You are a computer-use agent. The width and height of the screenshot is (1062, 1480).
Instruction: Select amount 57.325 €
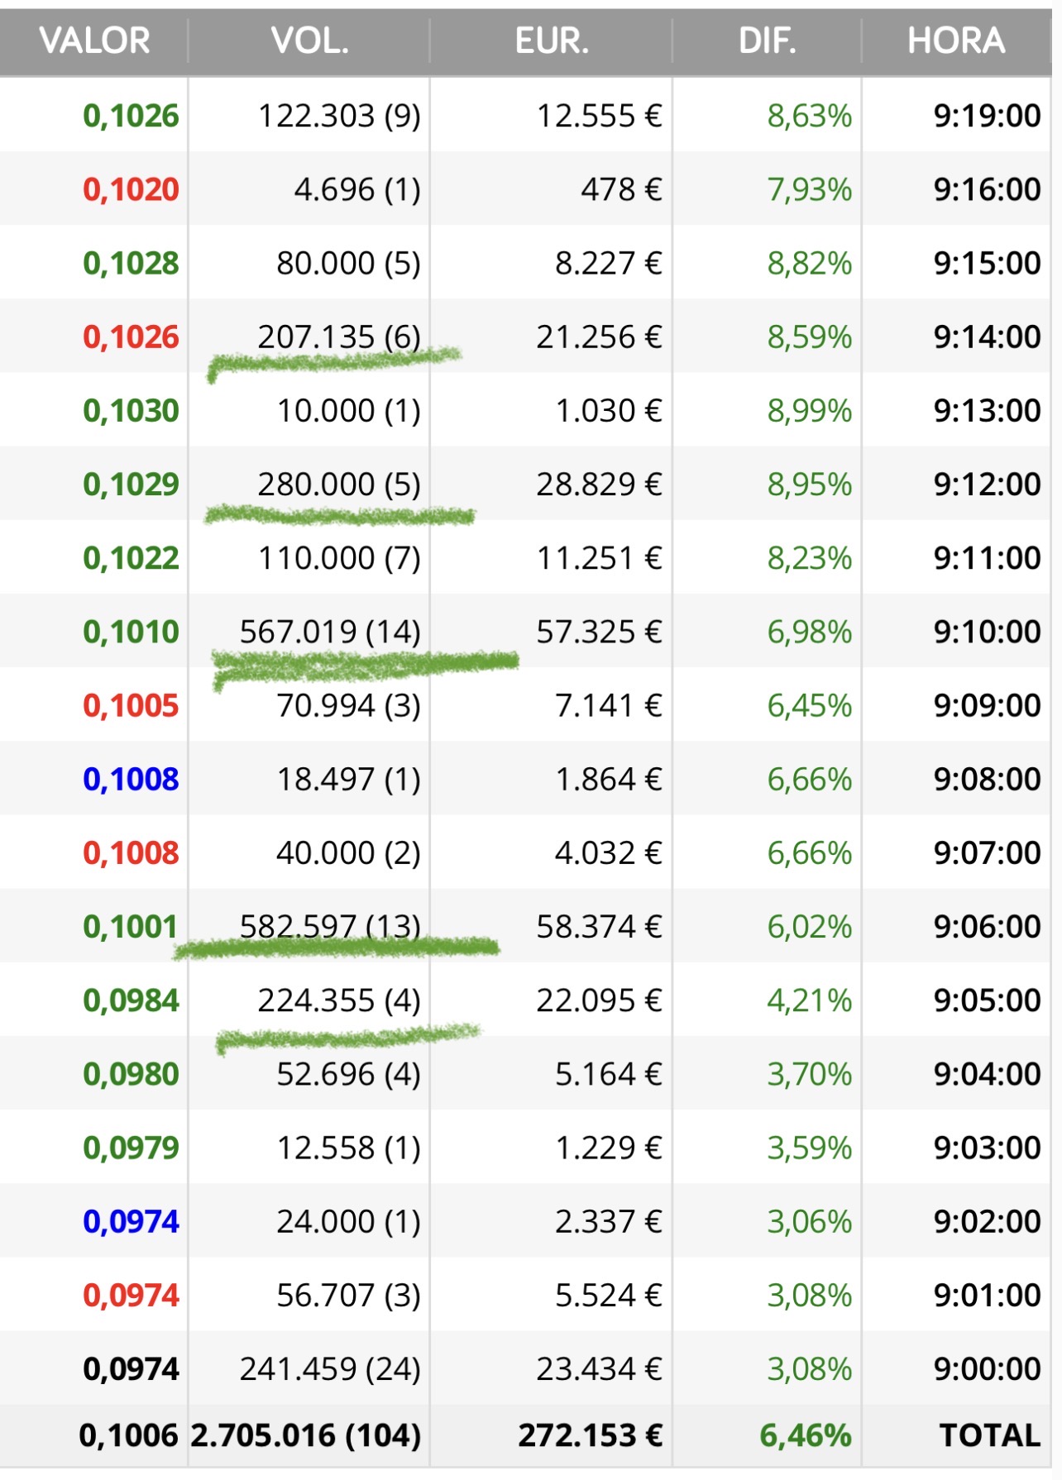[600, 632]
